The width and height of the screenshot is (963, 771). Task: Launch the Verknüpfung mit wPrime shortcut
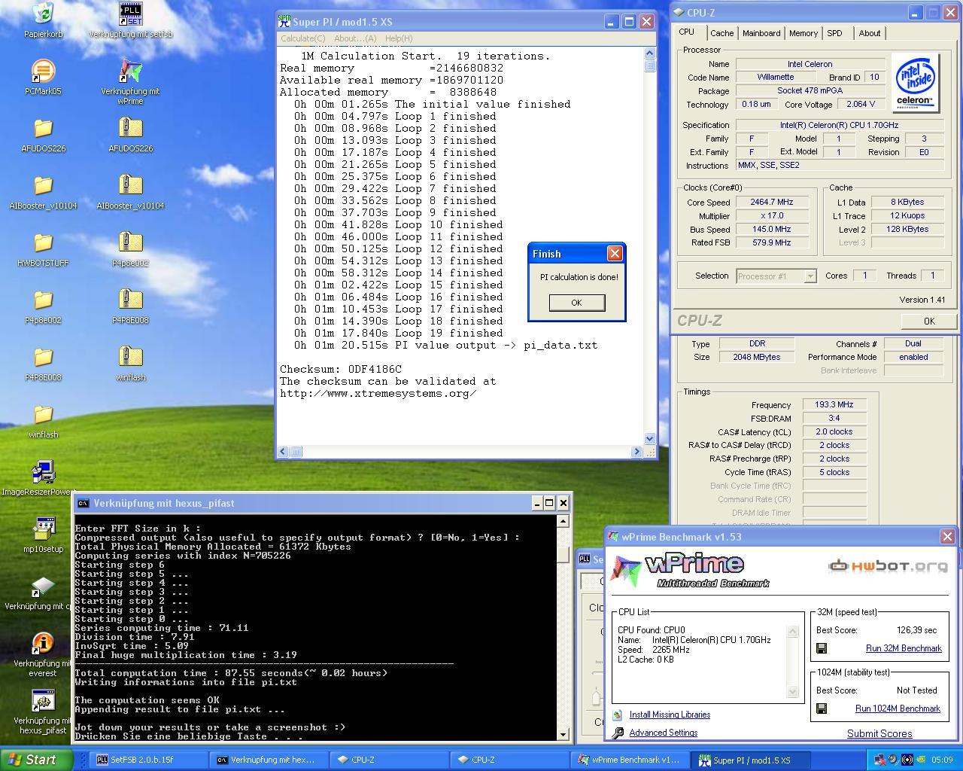(130, 71)
